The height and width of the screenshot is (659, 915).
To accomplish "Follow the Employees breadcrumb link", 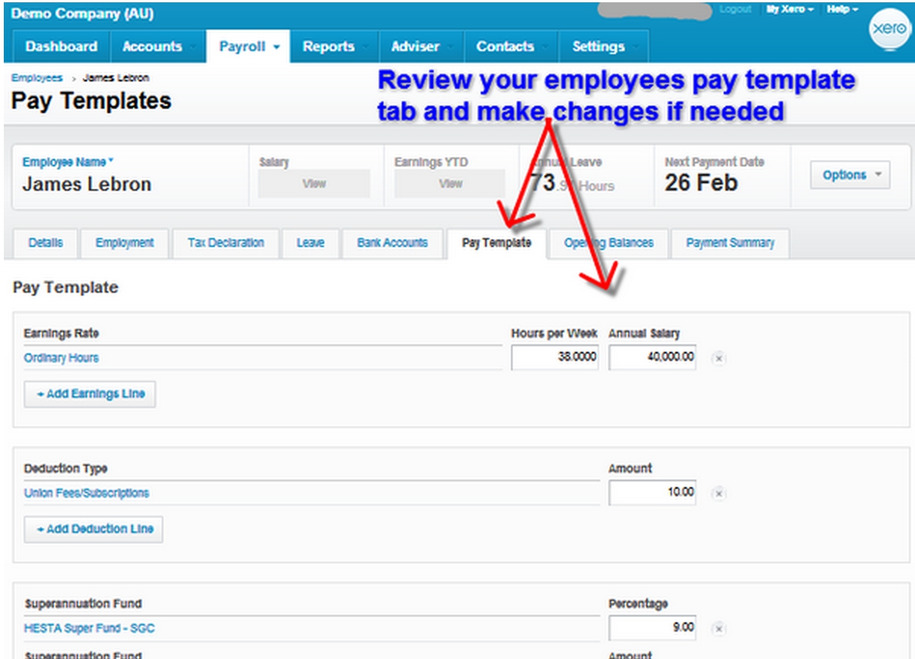I will (x=36, y=78).
